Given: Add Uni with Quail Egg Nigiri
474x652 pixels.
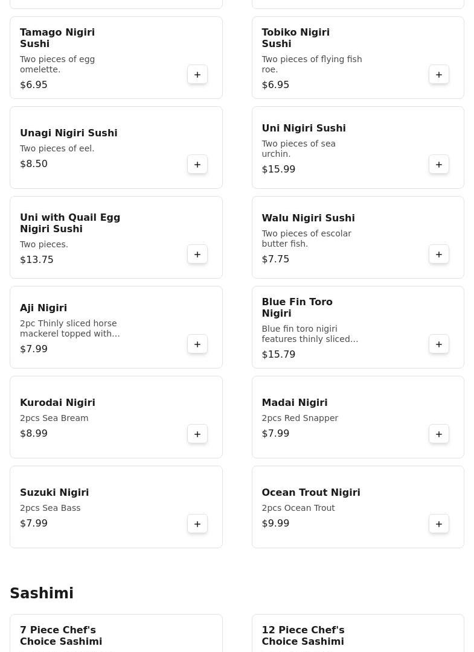Looking at the screenshot, I should coord(197,255).
